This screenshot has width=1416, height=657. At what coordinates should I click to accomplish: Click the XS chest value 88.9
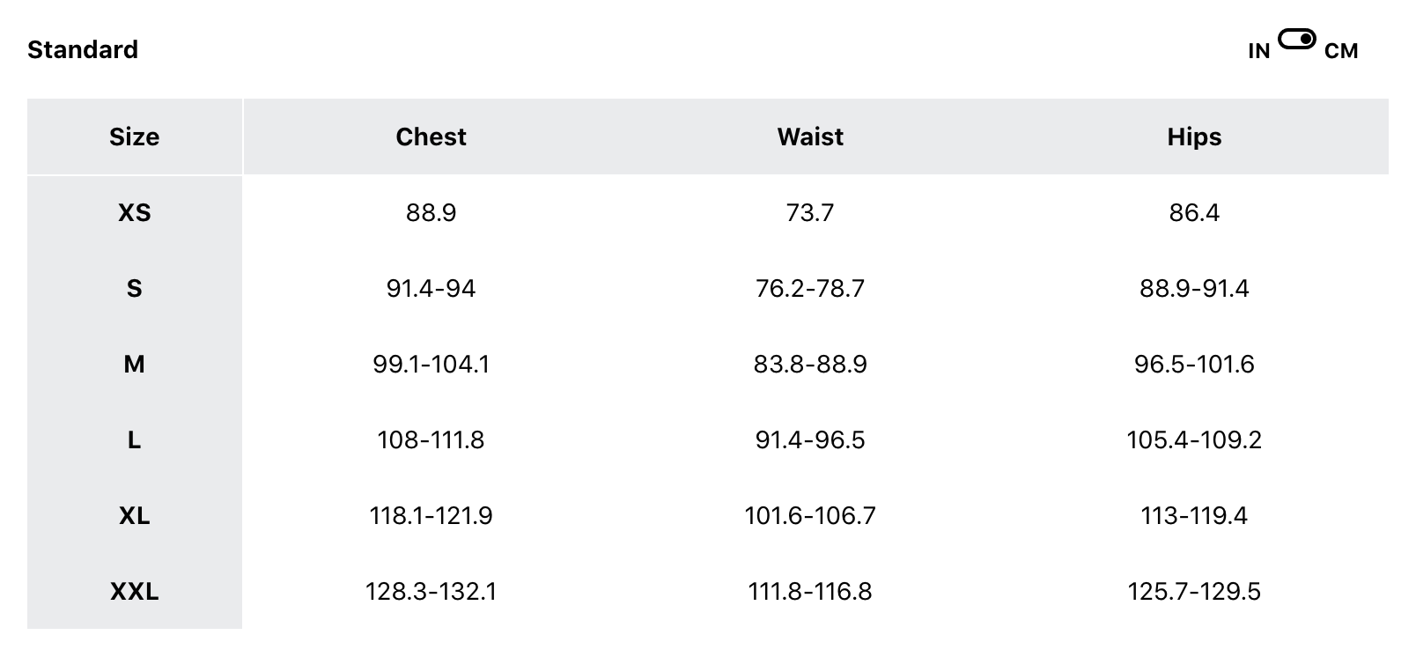pyautogui.click(x=431, y=212)
